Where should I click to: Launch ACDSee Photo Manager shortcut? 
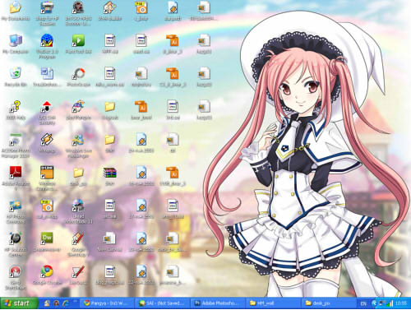16,140
